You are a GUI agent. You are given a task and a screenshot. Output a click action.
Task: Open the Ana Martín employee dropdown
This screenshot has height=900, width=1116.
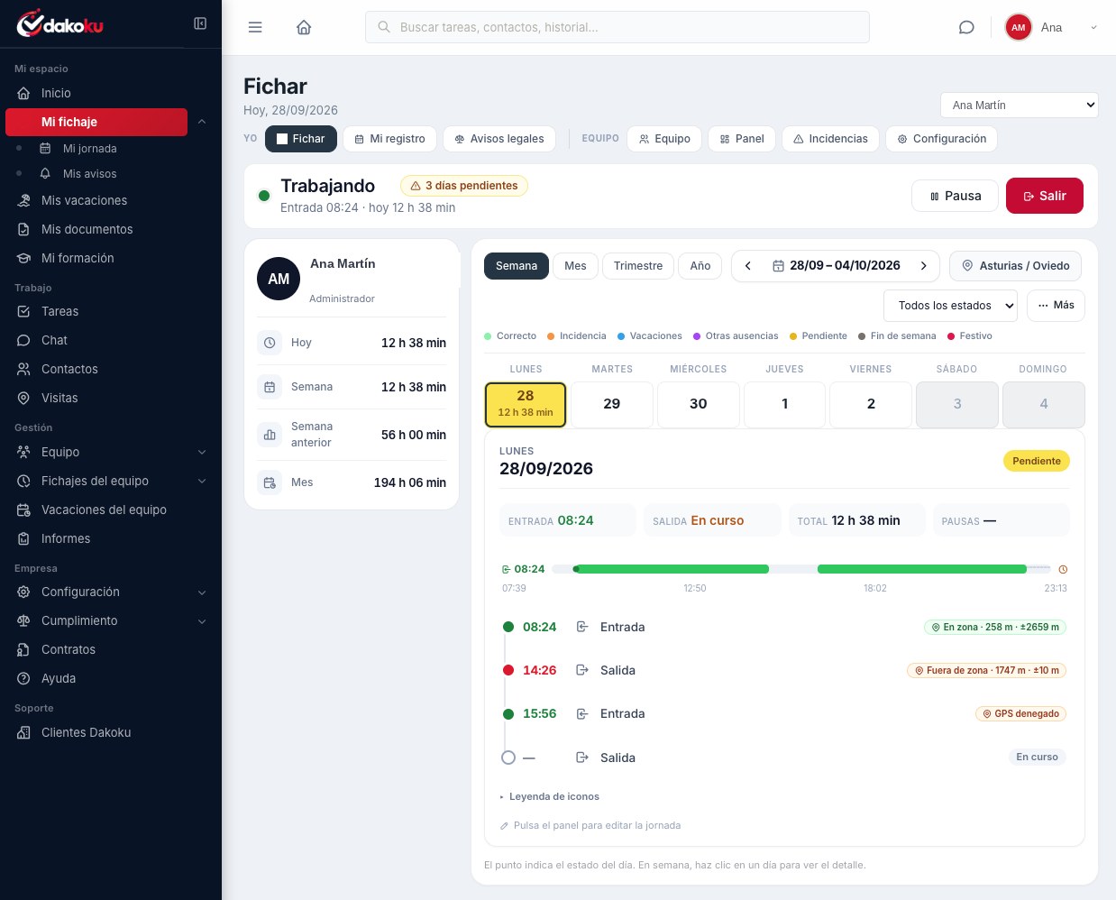click(x=1019, y=105)
